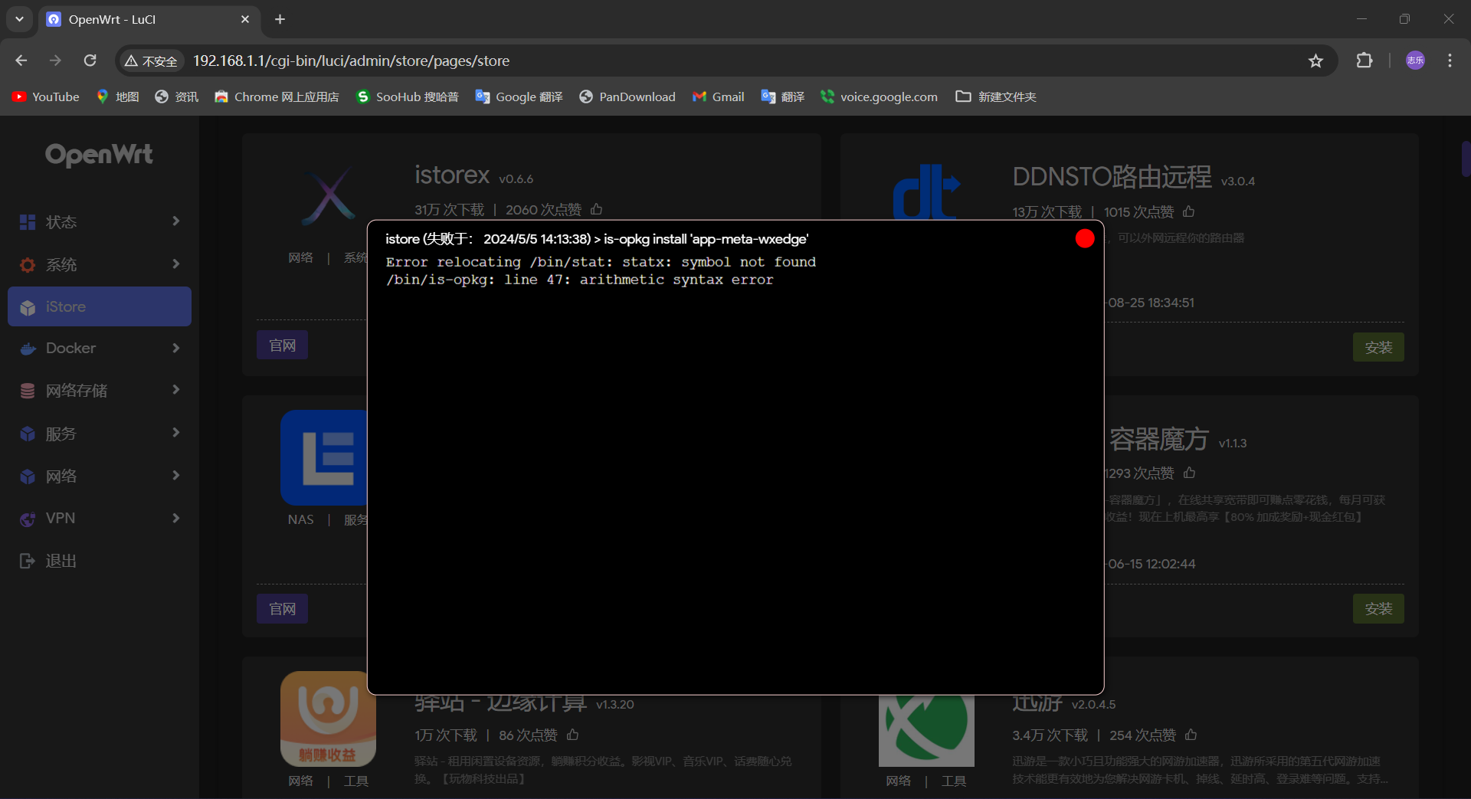Viewport: 1471px width, 799px height.
Task: Click the thumbs-up icon beside 254 次点赞
Action: (x=1191, y=735)
